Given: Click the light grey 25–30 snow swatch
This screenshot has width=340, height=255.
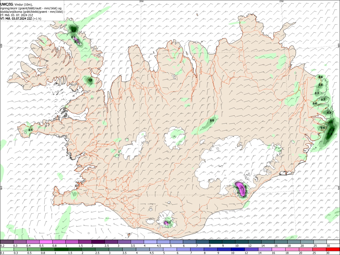Looking at the screenshot, I should pos(320,242).
